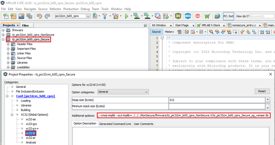Image resolution: width=275 pixels, height=145 pixels.
Task: Click Find Previous Occurrence editor icon
Action: [217, 32]
